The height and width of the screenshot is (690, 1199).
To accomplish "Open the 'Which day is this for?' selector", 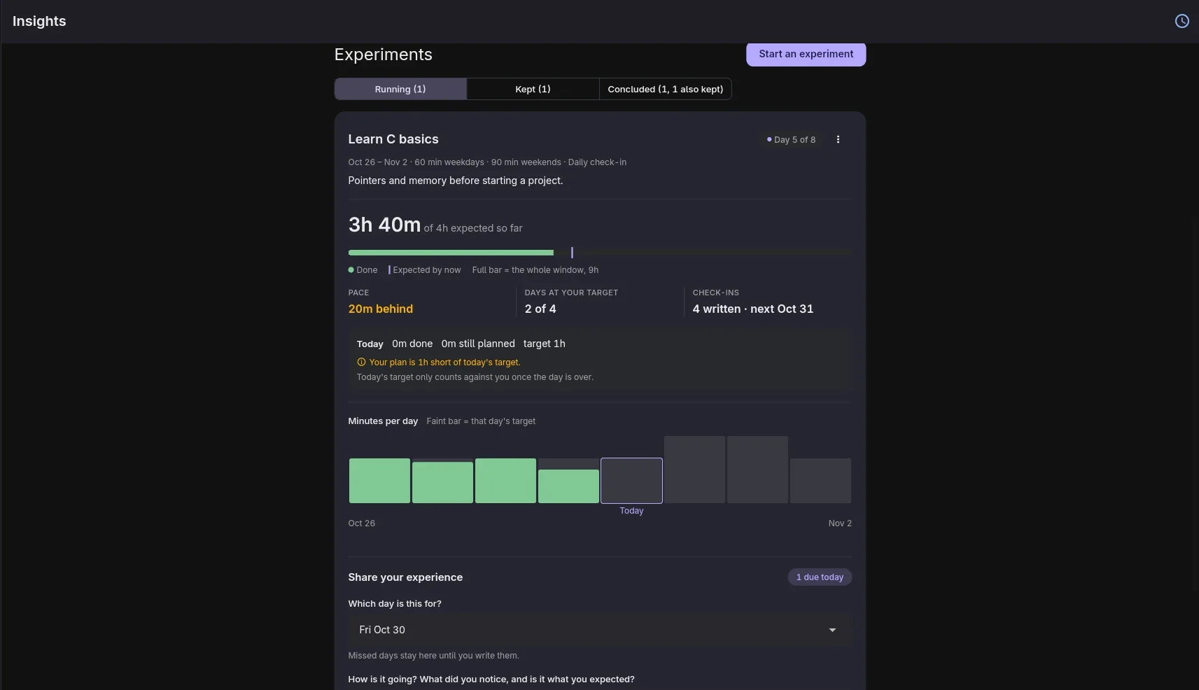I will tap(600, 630).
